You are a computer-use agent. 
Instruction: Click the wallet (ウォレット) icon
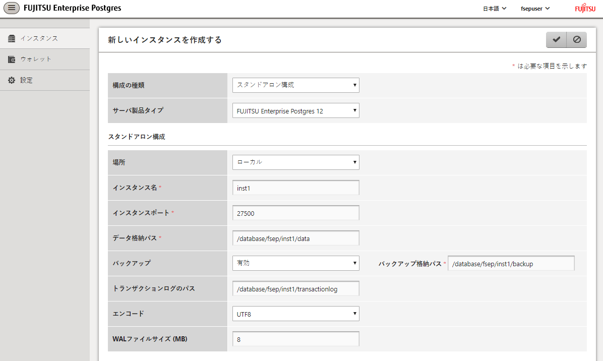[x=12, y=59]
